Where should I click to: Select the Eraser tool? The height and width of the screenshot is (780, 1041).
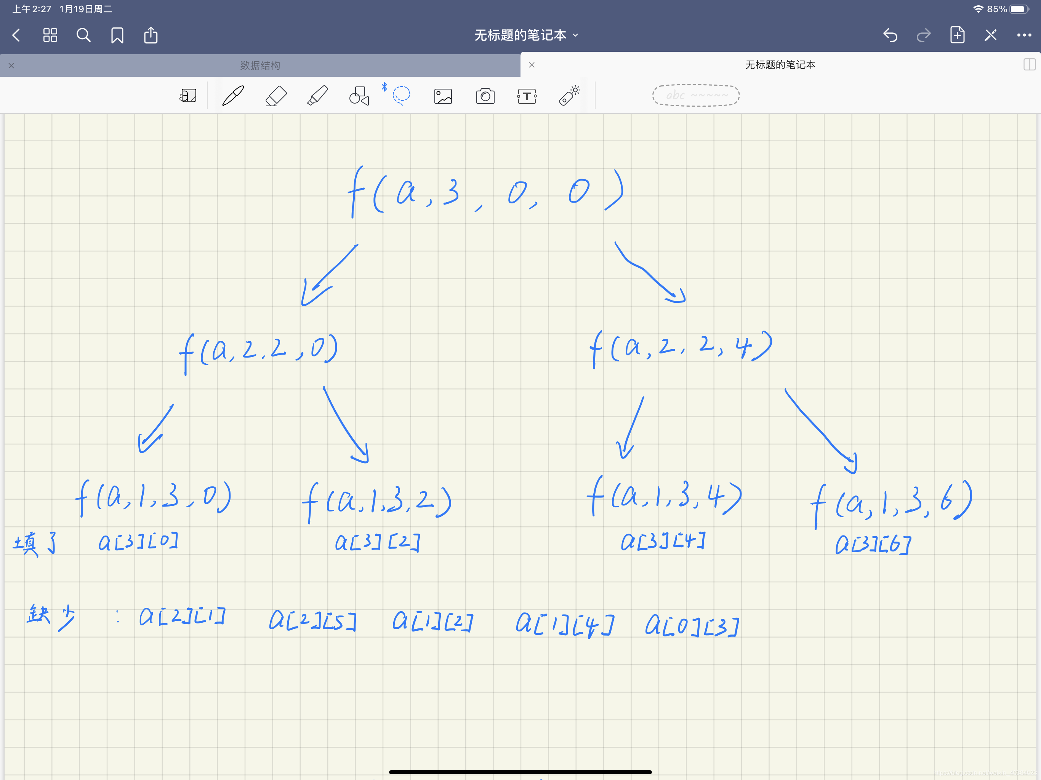[276, 96]
